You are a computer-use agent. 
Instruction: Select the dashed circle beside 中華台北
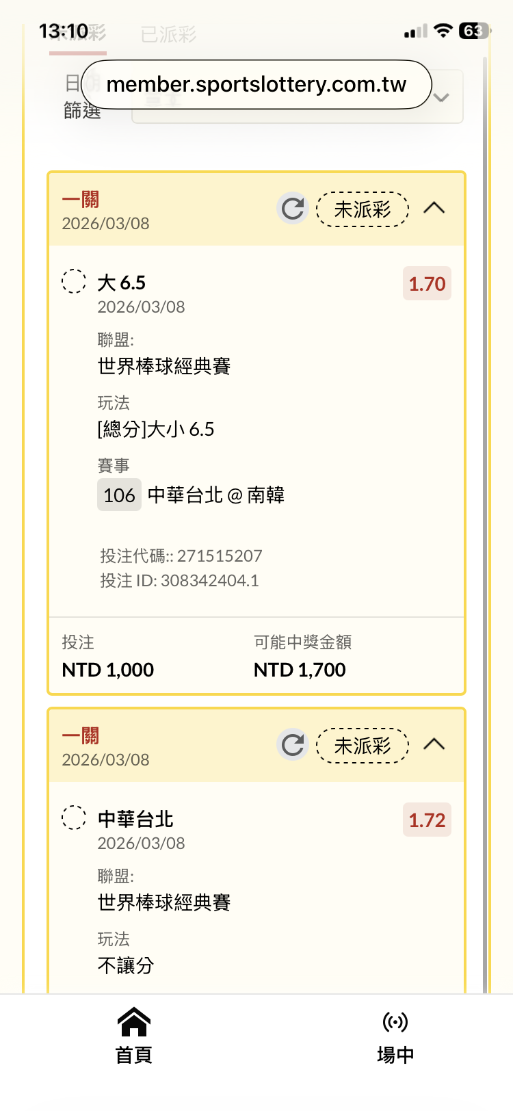tap(74, 818)
